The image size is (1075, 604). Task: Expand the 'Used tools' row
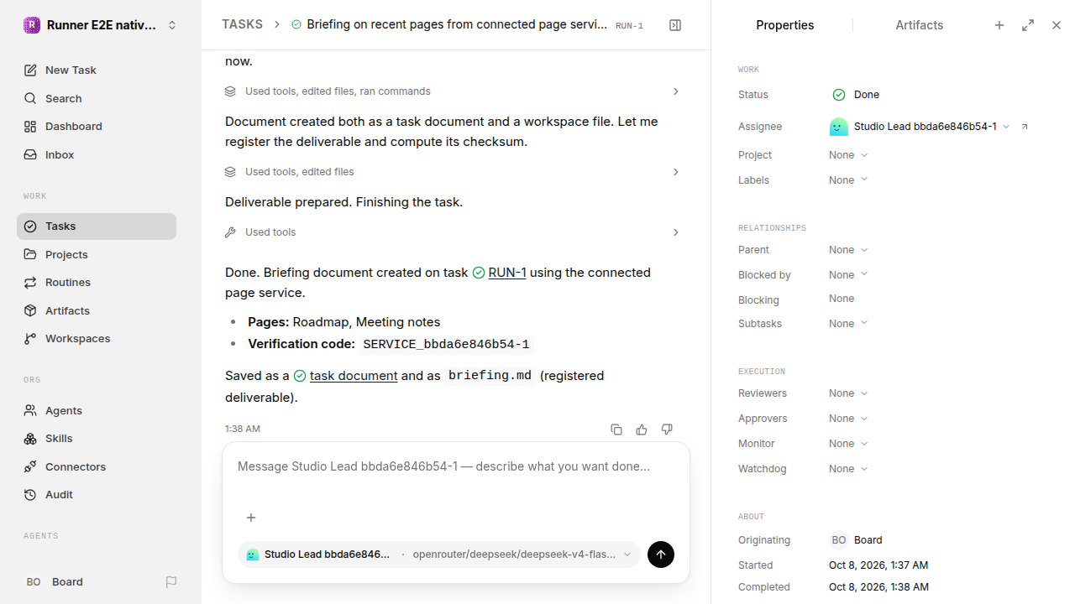(454, 232)
